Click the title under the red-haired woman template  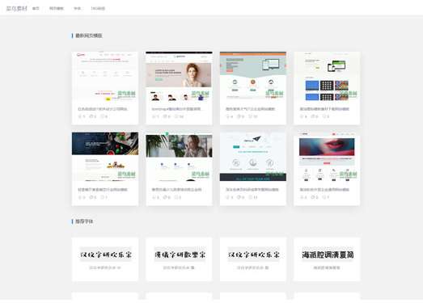[176, 109]
